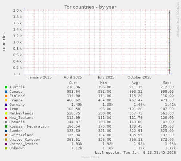Click the April 2025 axis label
181x161 pixels.
pyautogui.click(x=73, y=77)
